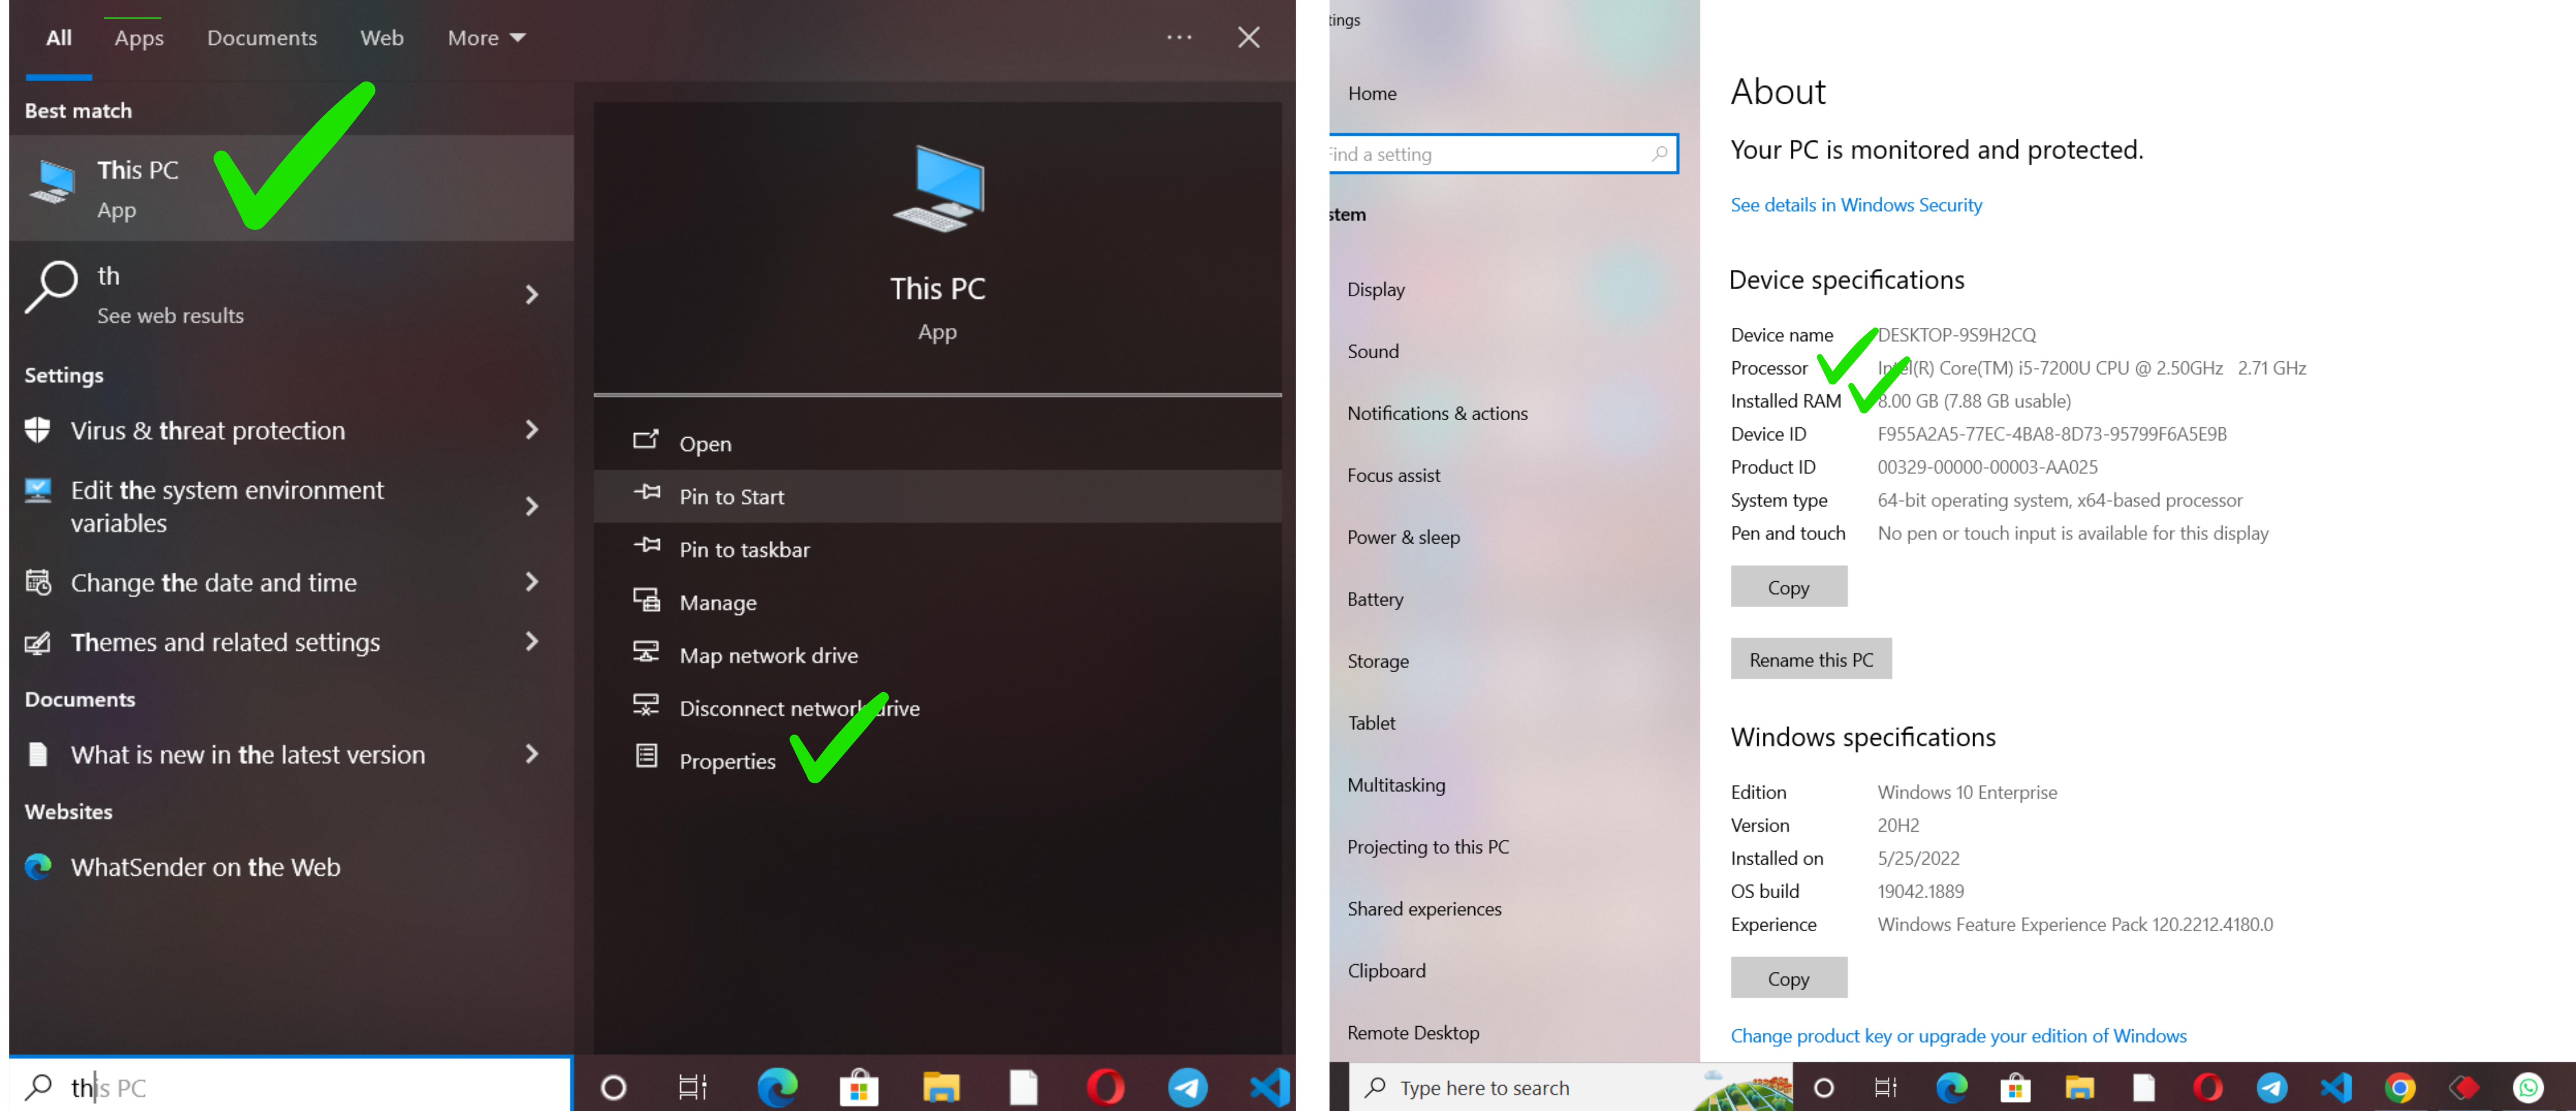This screenshot has width=2576, height=1111.
Task: Switch to the Apps search tab
Action: point(139,38)
